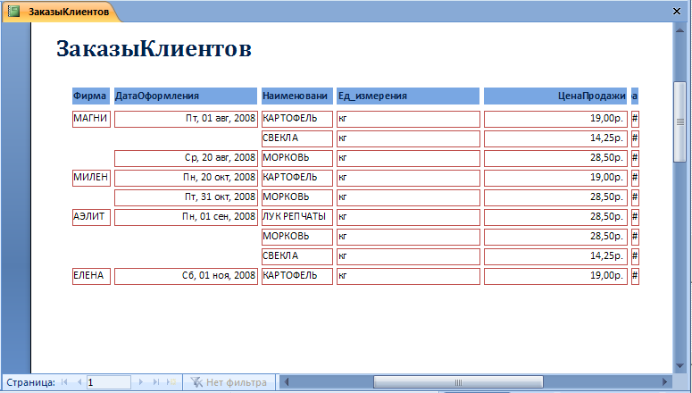Click the vertical scrollbar thumb
Screen dimensions: 692x393
[679, 122]
